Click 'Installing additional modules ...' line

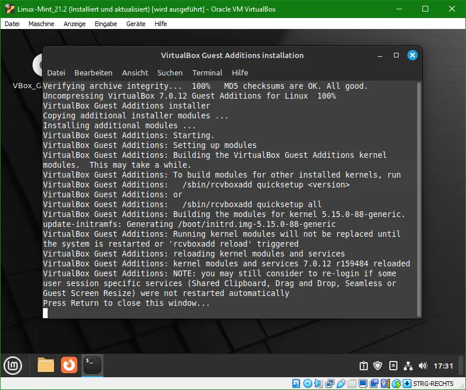(x=119, y=125)
